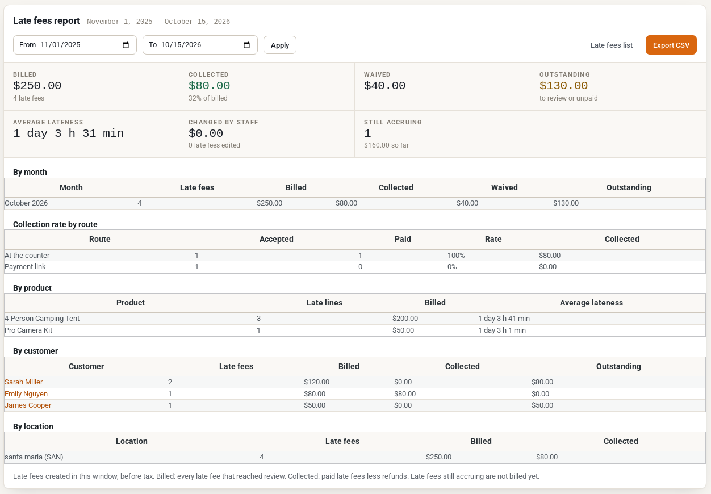711x494 pixels.
Task: Click the '32% of billed' note
Action: click(208, 98)
